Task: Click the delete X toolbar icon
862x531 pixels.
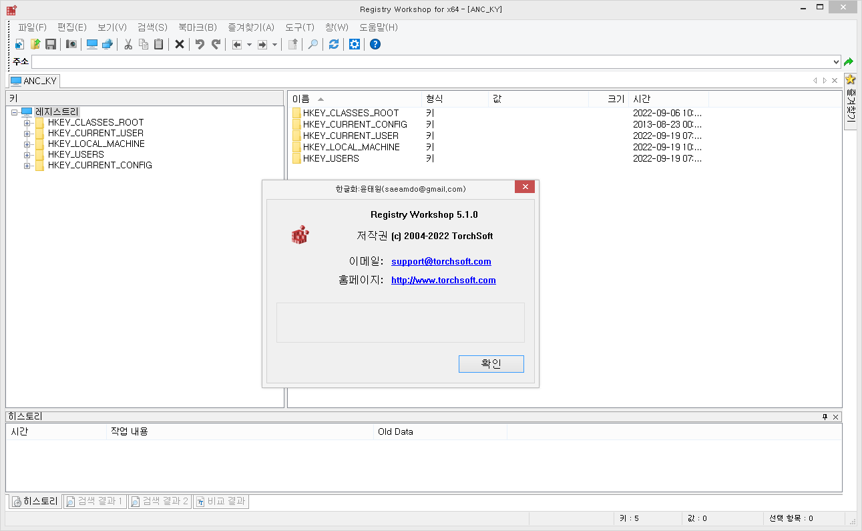Action: [x=180, y=44]
